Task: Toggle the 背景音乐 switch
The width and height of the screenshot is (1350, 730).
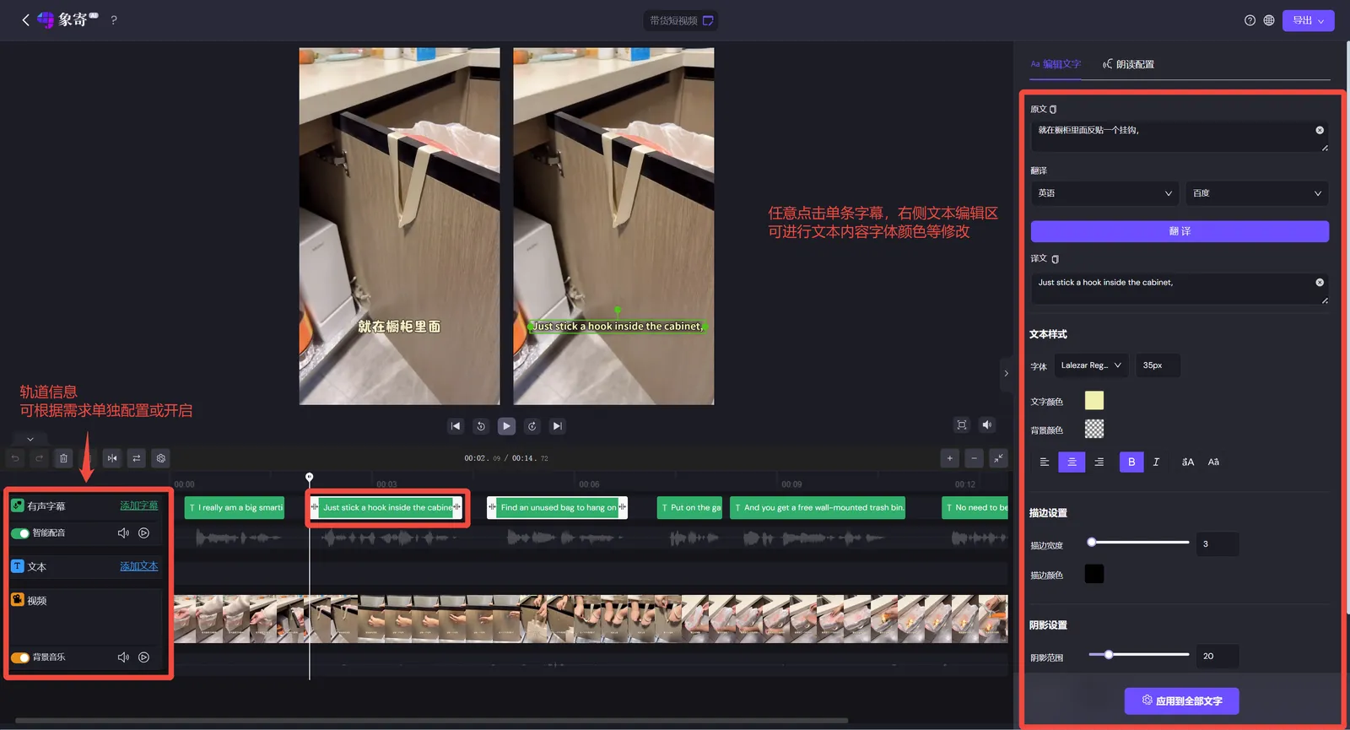Action: point(20,657)
